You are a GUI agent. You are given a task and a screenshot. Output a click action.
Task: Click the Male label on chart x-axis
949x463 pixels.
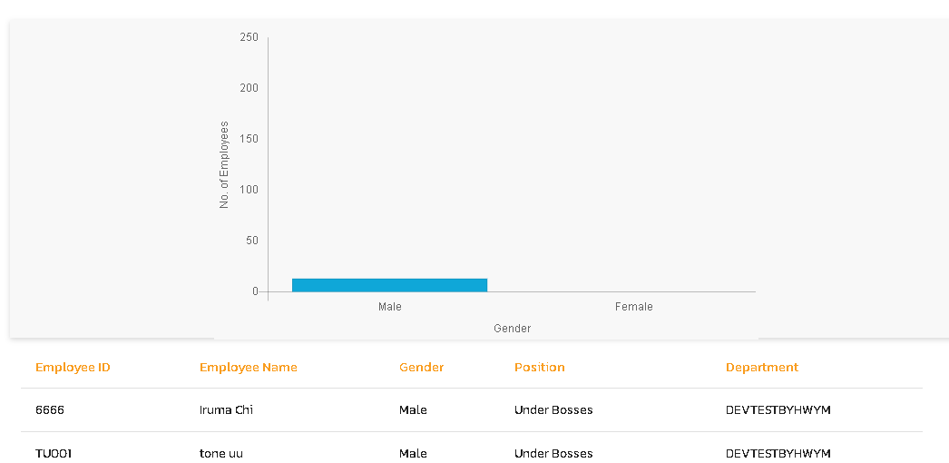[390, 307]
